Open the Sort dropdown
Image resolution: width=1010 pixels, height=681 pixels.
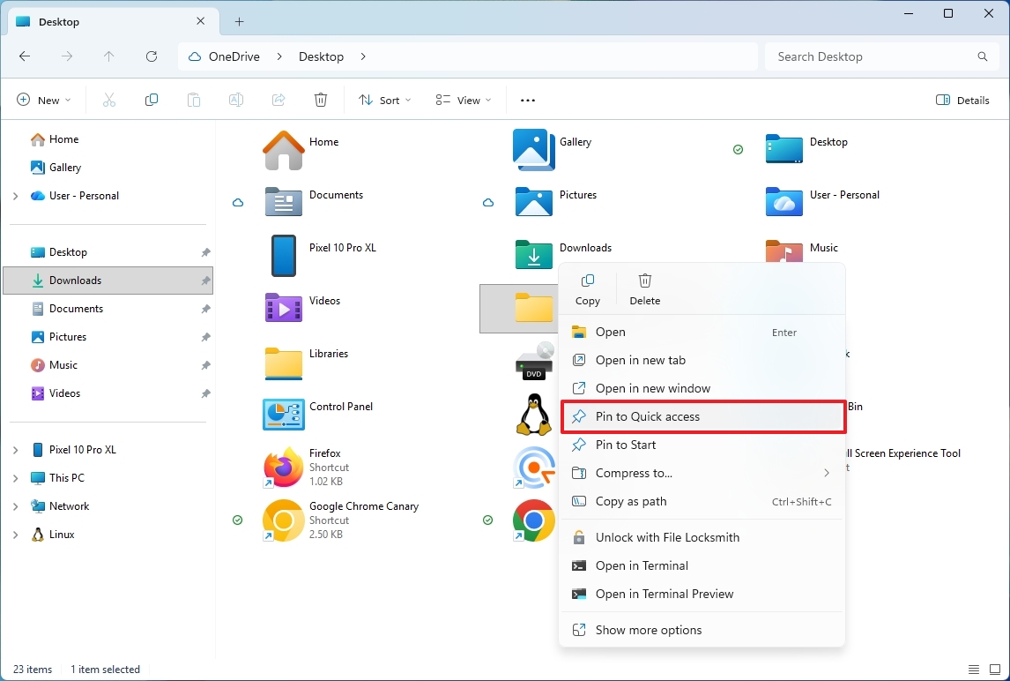coord(384,100)
